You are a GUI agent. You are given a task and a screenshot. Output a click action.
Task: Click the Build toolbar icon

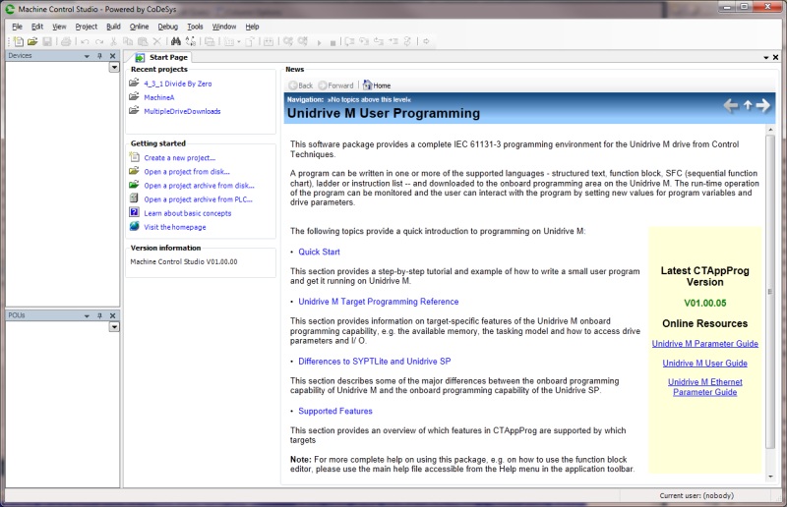tap(269, 41)
